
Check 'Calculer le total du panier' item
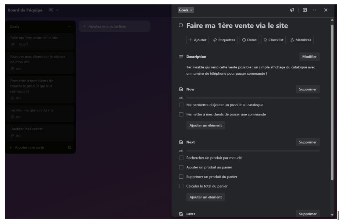[181, 186]
